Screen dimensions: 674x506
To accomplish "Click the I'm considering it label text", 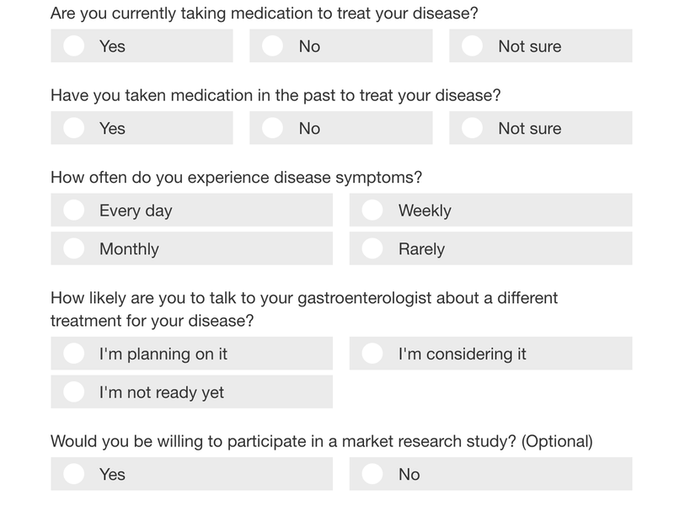I will click(x=462, y=354).
